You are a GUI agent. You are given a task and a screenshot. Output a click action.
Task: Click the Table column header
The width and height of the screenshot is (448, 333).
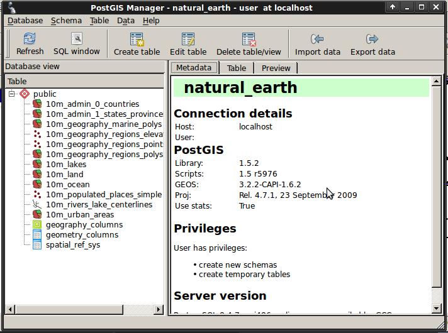click(x=84, y=81)
